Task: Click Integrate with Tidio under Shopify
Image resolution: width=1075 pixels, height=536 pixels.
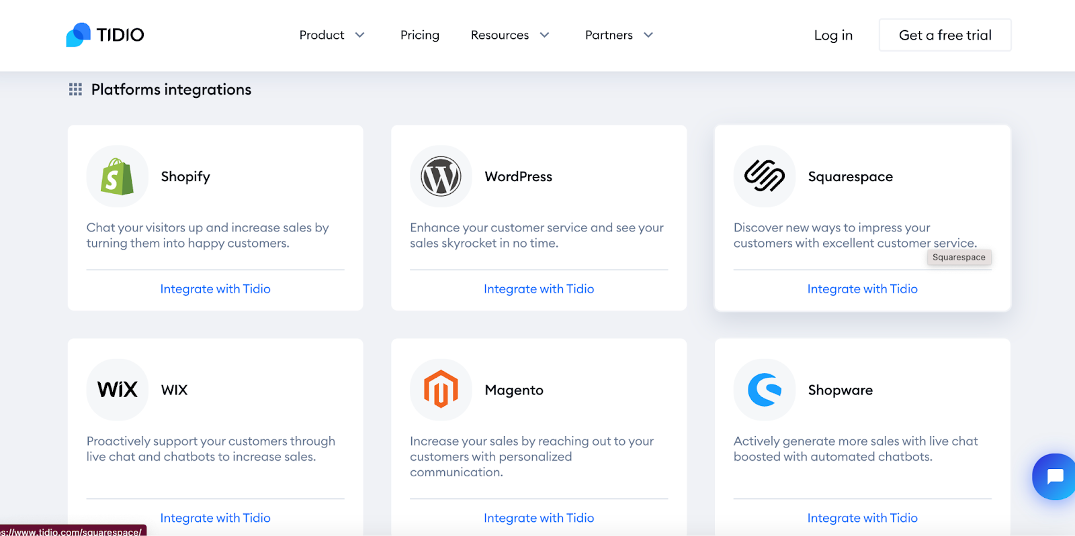Action: tap(216, 289)
